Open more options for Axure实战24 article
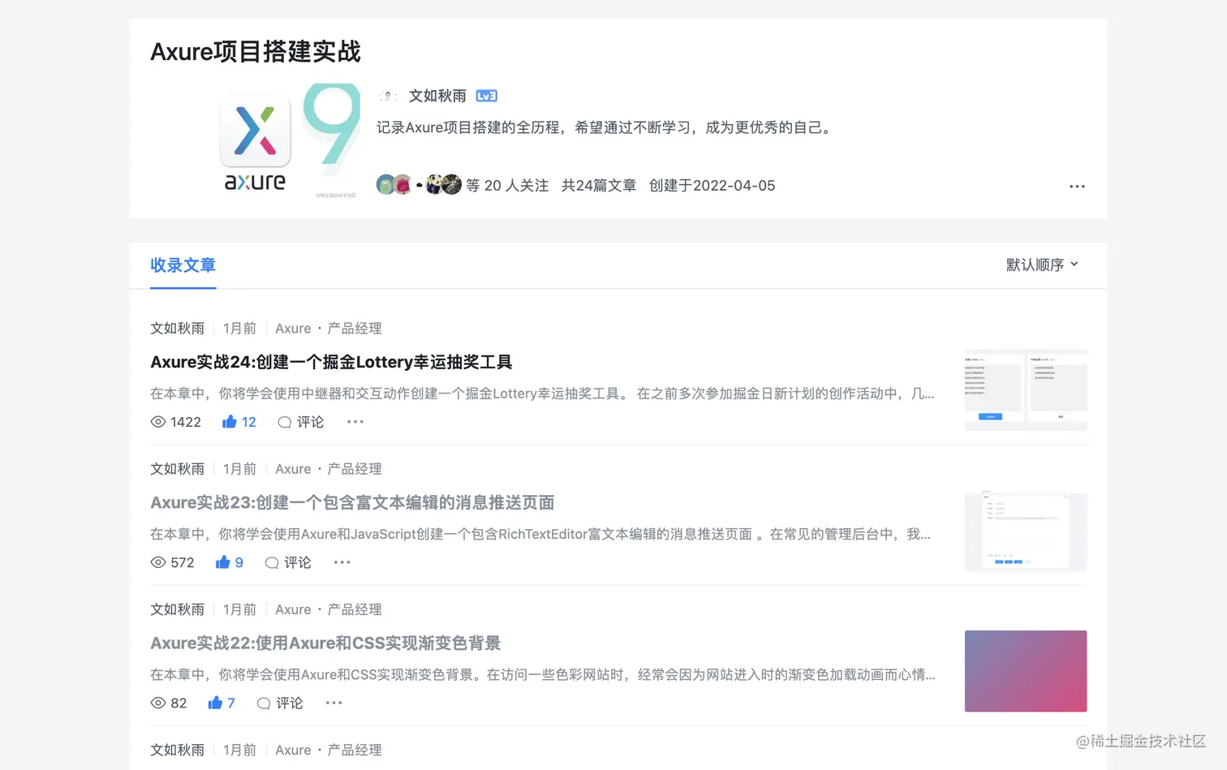This screenshot has width=1227, height=770. [355, 422]
